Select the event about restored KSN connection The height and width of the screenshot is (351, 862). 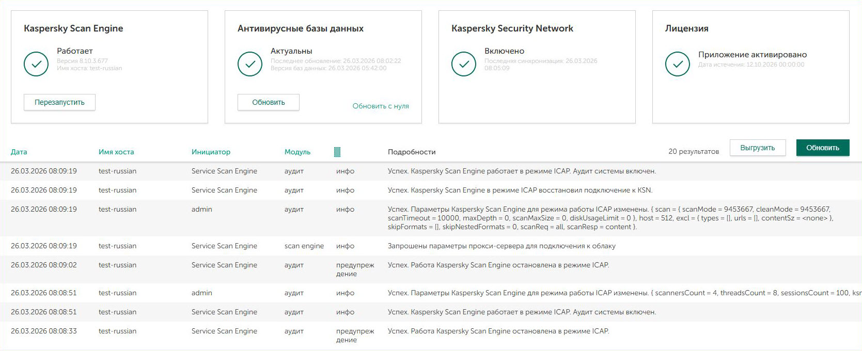click(431, 190)
